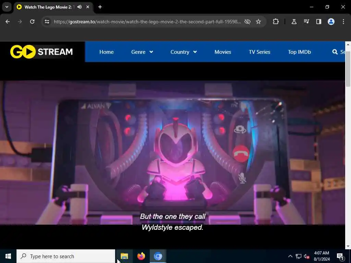Open the Top IMDb navigation link
This screenshot has width=351, height=263.
coord(299,52)
